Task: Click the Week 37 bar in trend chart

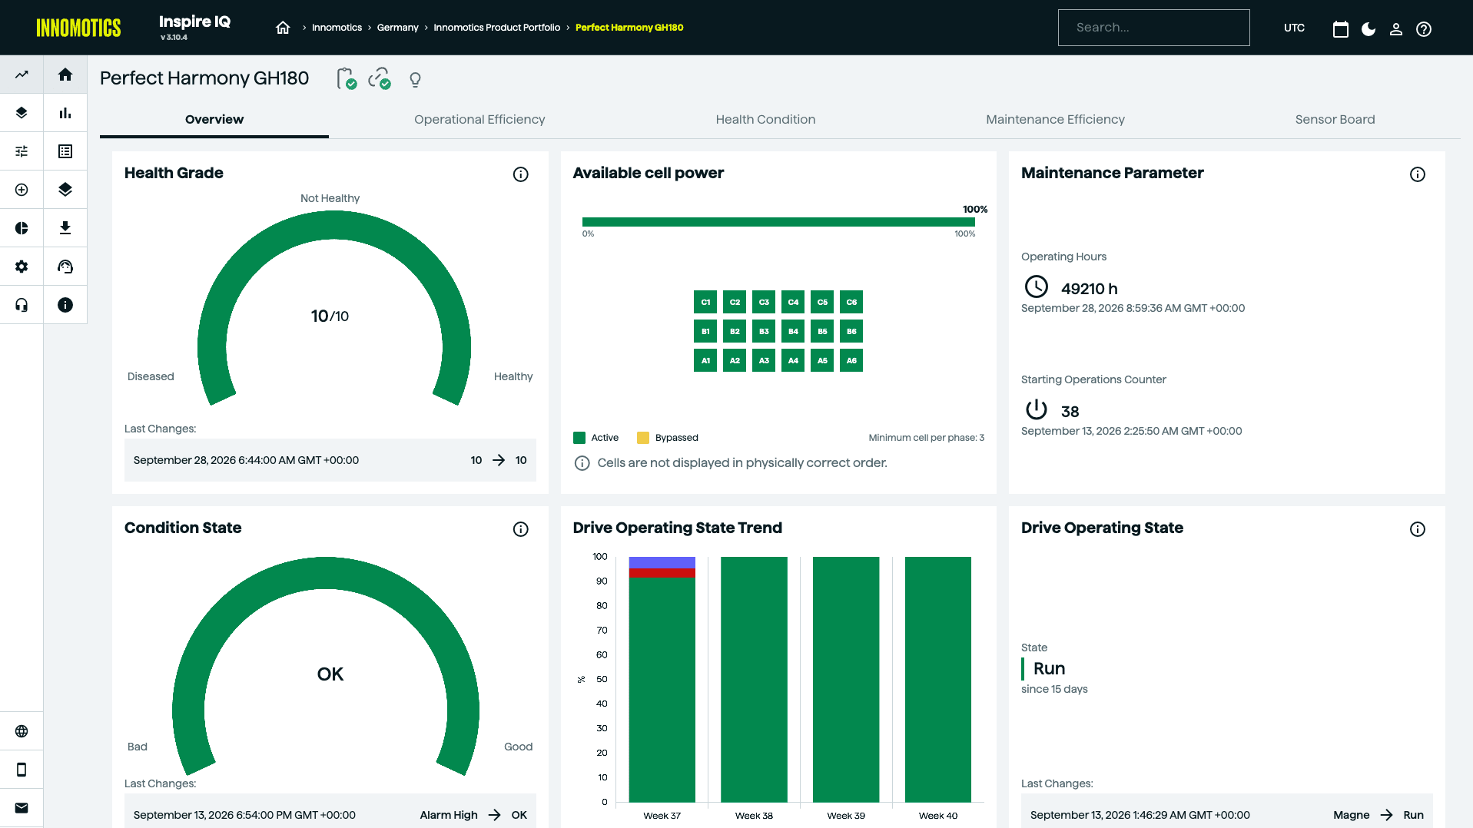Action: [662, 680]
